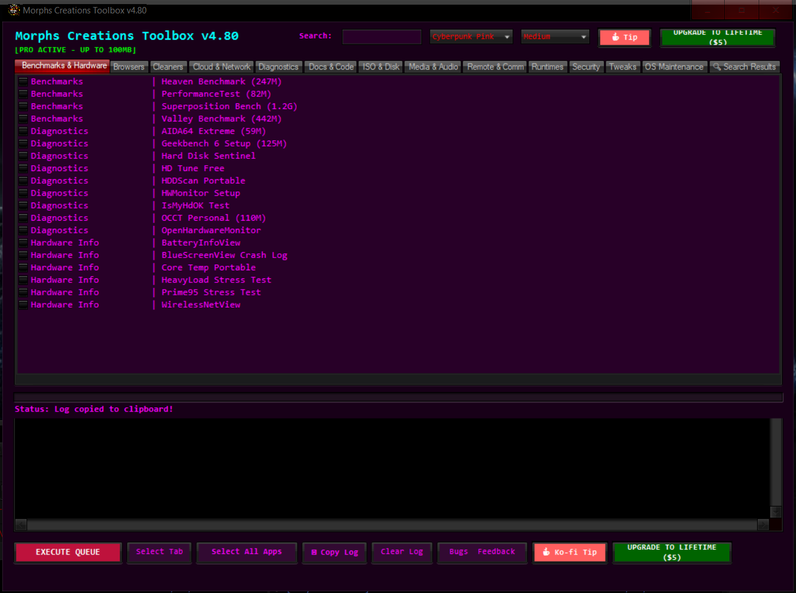Click the Ko-fi Tip button
This screenshot has width=796, height=593.
tap(570, 552)
